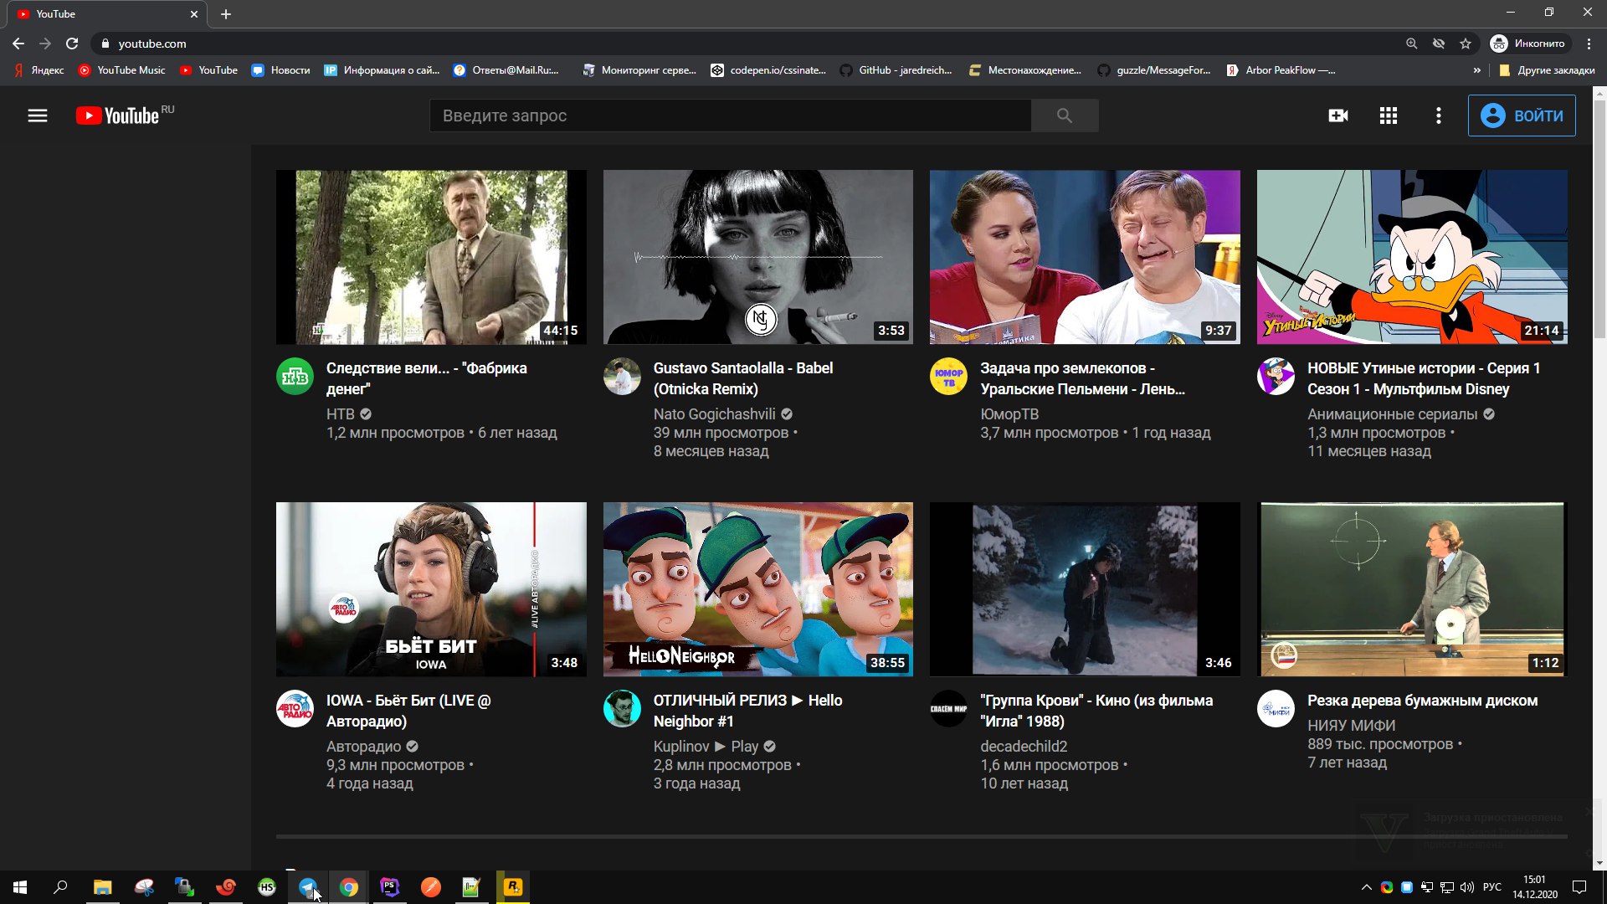1607x904 pixels.
Task: Open title Резка дерева бумажным диском
Action: tap(1423, 701)
